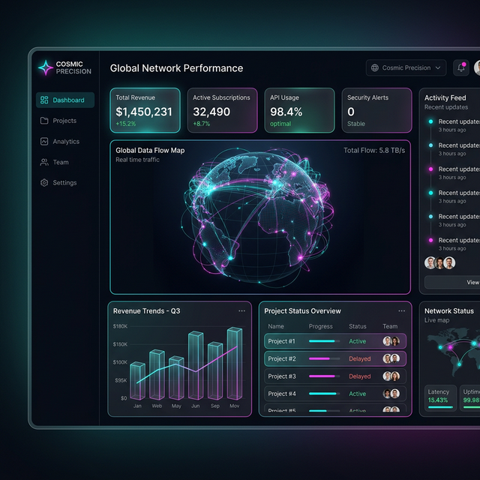
Task: Select Settings in the sidebar menu
Action: pos(64,183)
